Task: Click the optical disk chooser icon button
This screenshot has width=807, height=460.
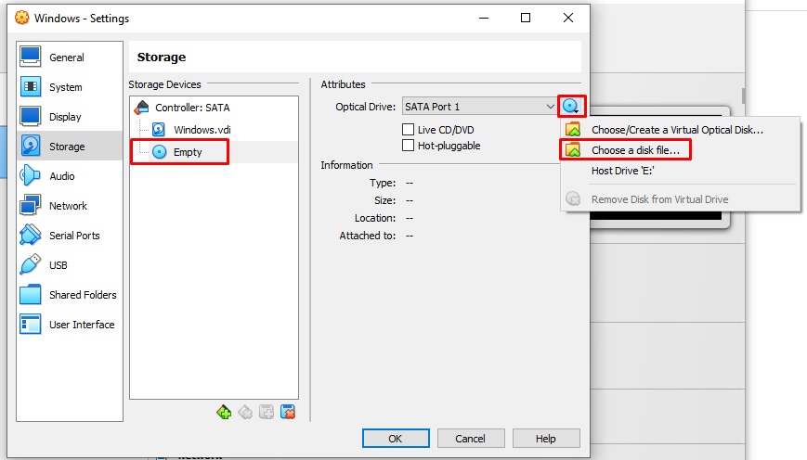Action: (571, 107)
